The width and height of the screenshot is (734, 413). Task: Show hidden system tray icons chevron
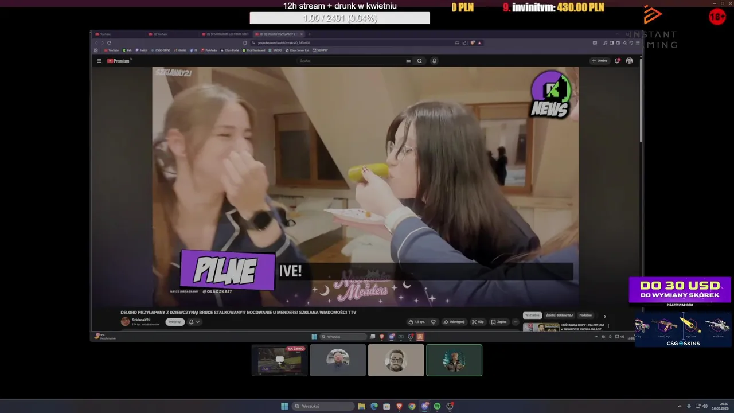point(680,406)
